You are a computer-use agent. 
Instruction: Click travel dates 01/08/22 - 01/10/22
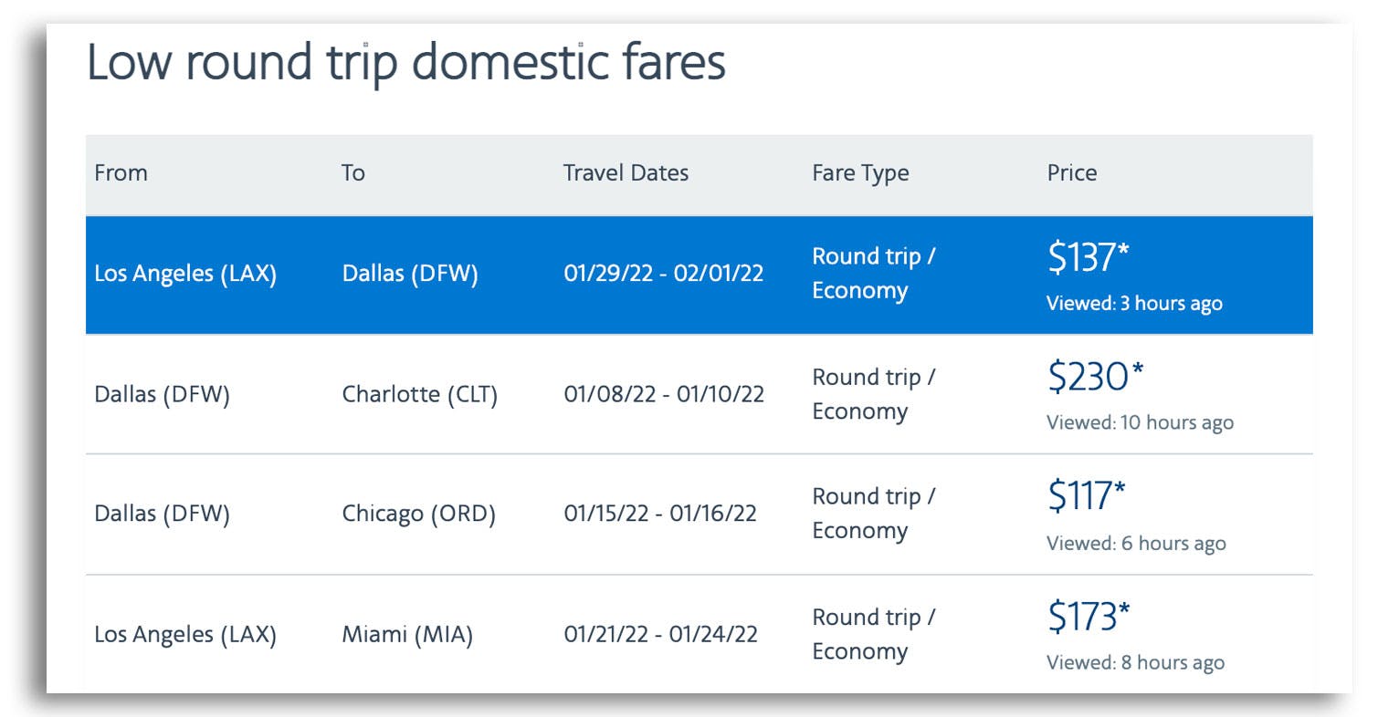click(663, 394)
